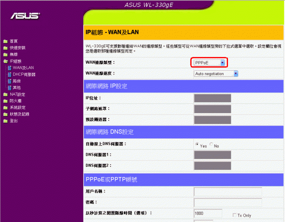Image resolution: width=285 pixels, height=222 pixels.
Task: Open the NAT設定 folder icon
Action: pos(6,94)
